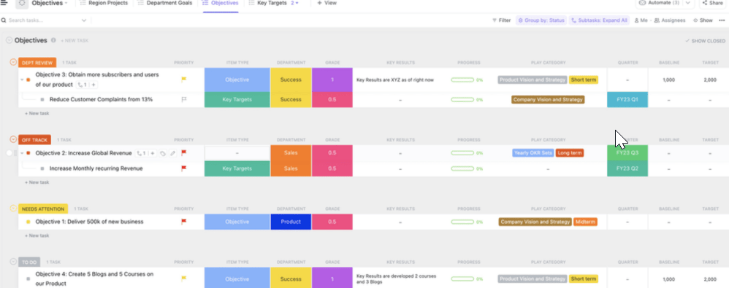Click the Filter button

tap(501, 20)
